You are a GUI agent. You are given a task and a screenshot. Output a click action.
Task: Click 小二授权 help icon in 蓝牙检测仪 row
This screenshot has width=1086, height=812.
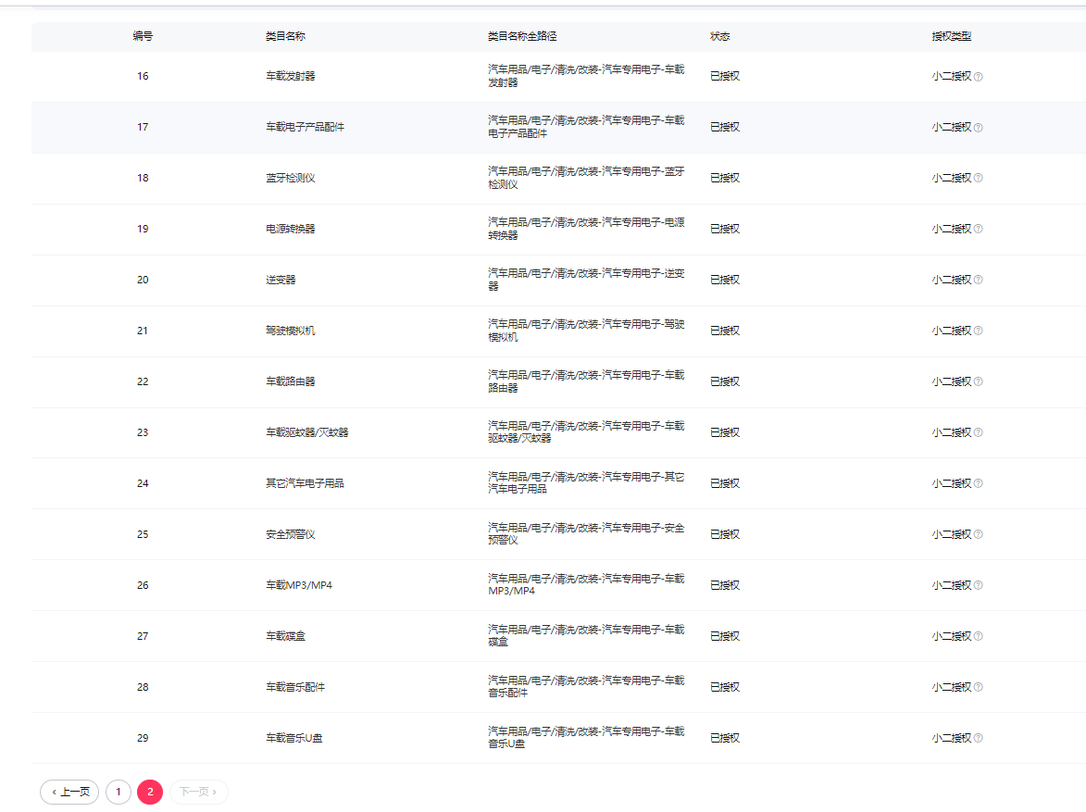[978, 179]
